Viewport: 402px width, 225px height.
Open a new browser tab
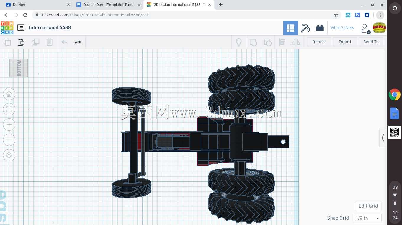pyautogui.click(x=221, y=5)
